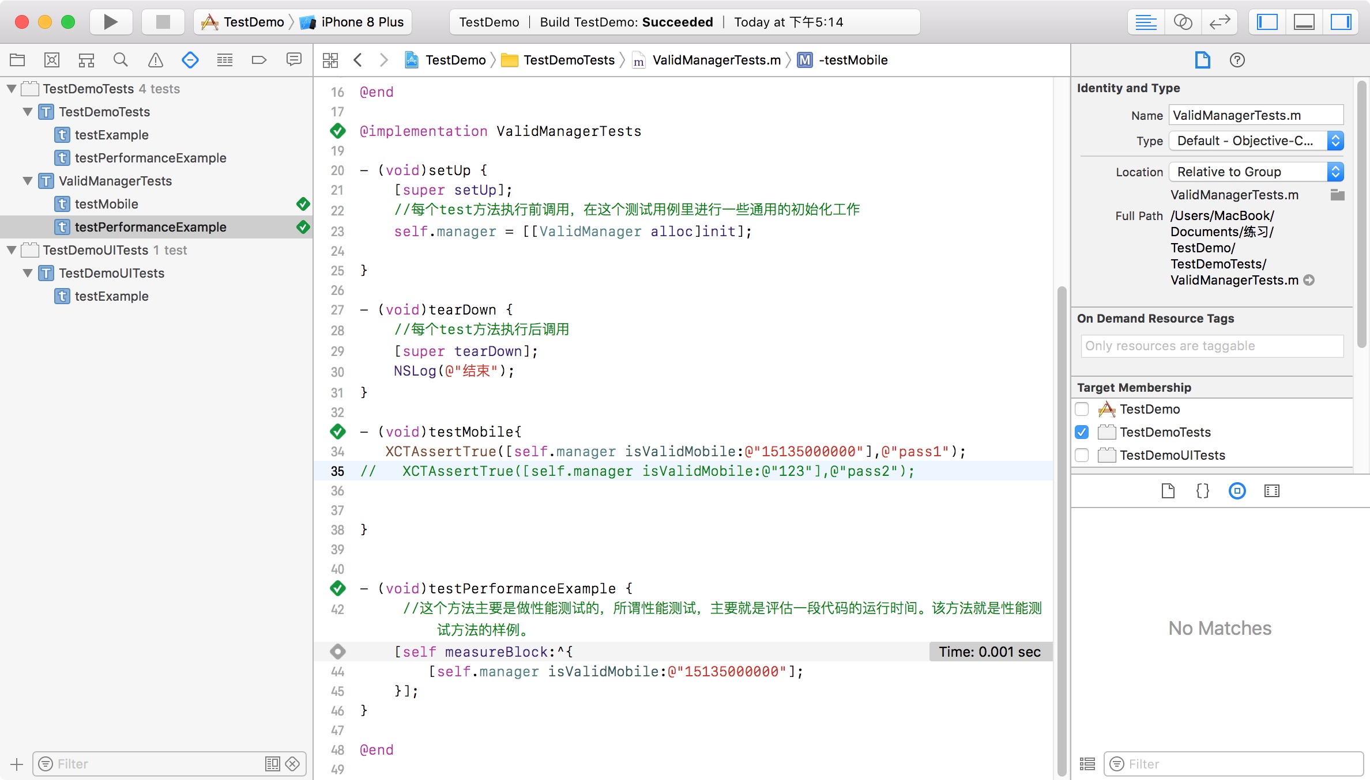Image resolution: width=1370 pixels, height=780 pixels.
Task: Choose the iPhone 8 Plus run destination
Action: [x=352, y=22]
